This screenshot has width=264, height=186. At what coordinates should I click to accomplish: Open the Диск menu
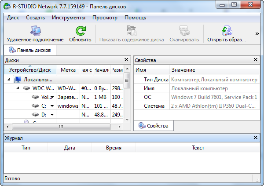(x=13, y=18)
